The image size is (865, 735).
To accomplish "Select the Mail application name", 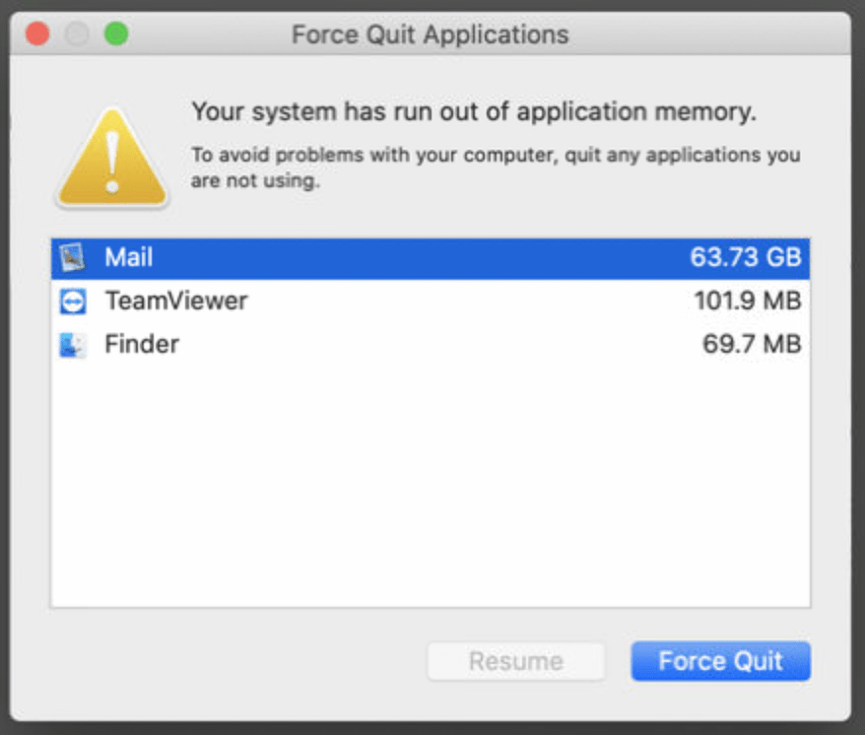I will tap(129, 258).
